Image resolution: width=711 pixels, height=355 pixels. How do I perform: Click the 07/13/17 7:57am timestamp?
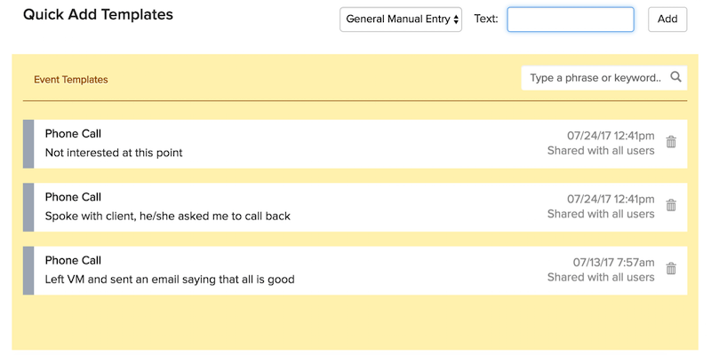tap(613, 263)
